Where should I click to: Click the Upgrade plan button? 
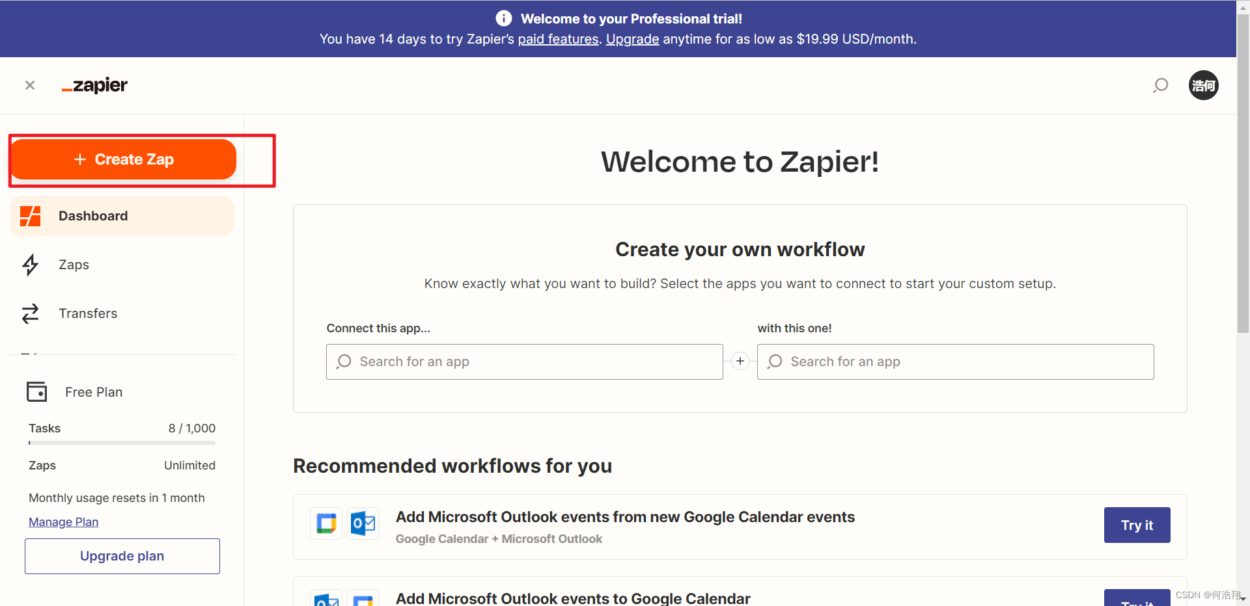pos(122,556)
